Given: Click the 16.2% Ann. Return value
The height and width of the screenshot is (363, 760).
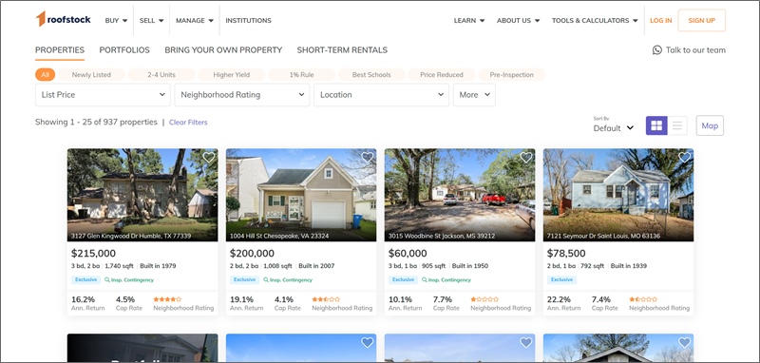Looking at the screenshot, I should [84, 299].
